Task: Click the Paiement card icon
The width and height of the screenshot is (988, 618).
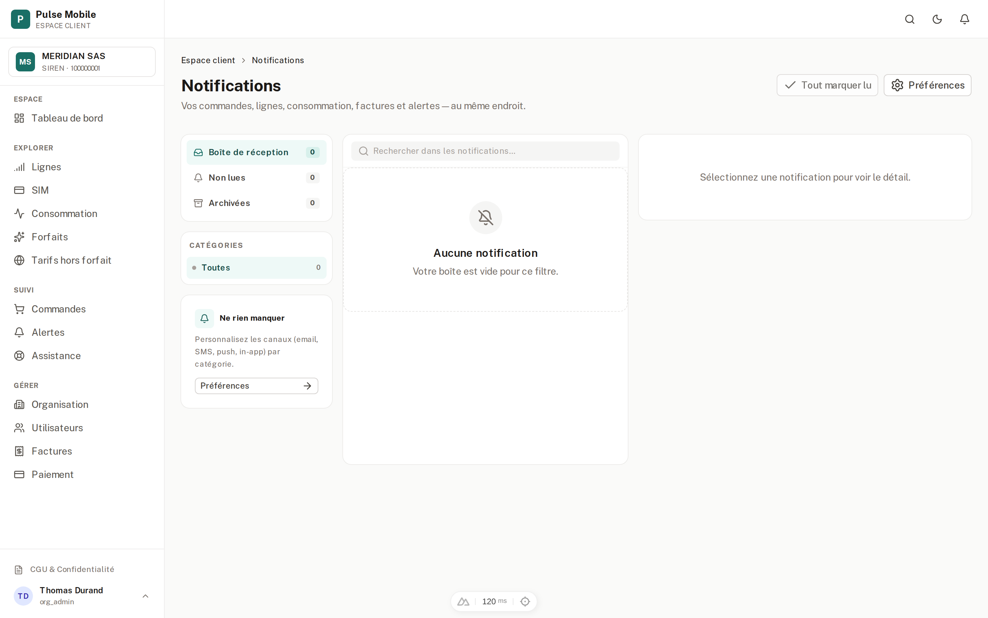Action: point(19,474)
